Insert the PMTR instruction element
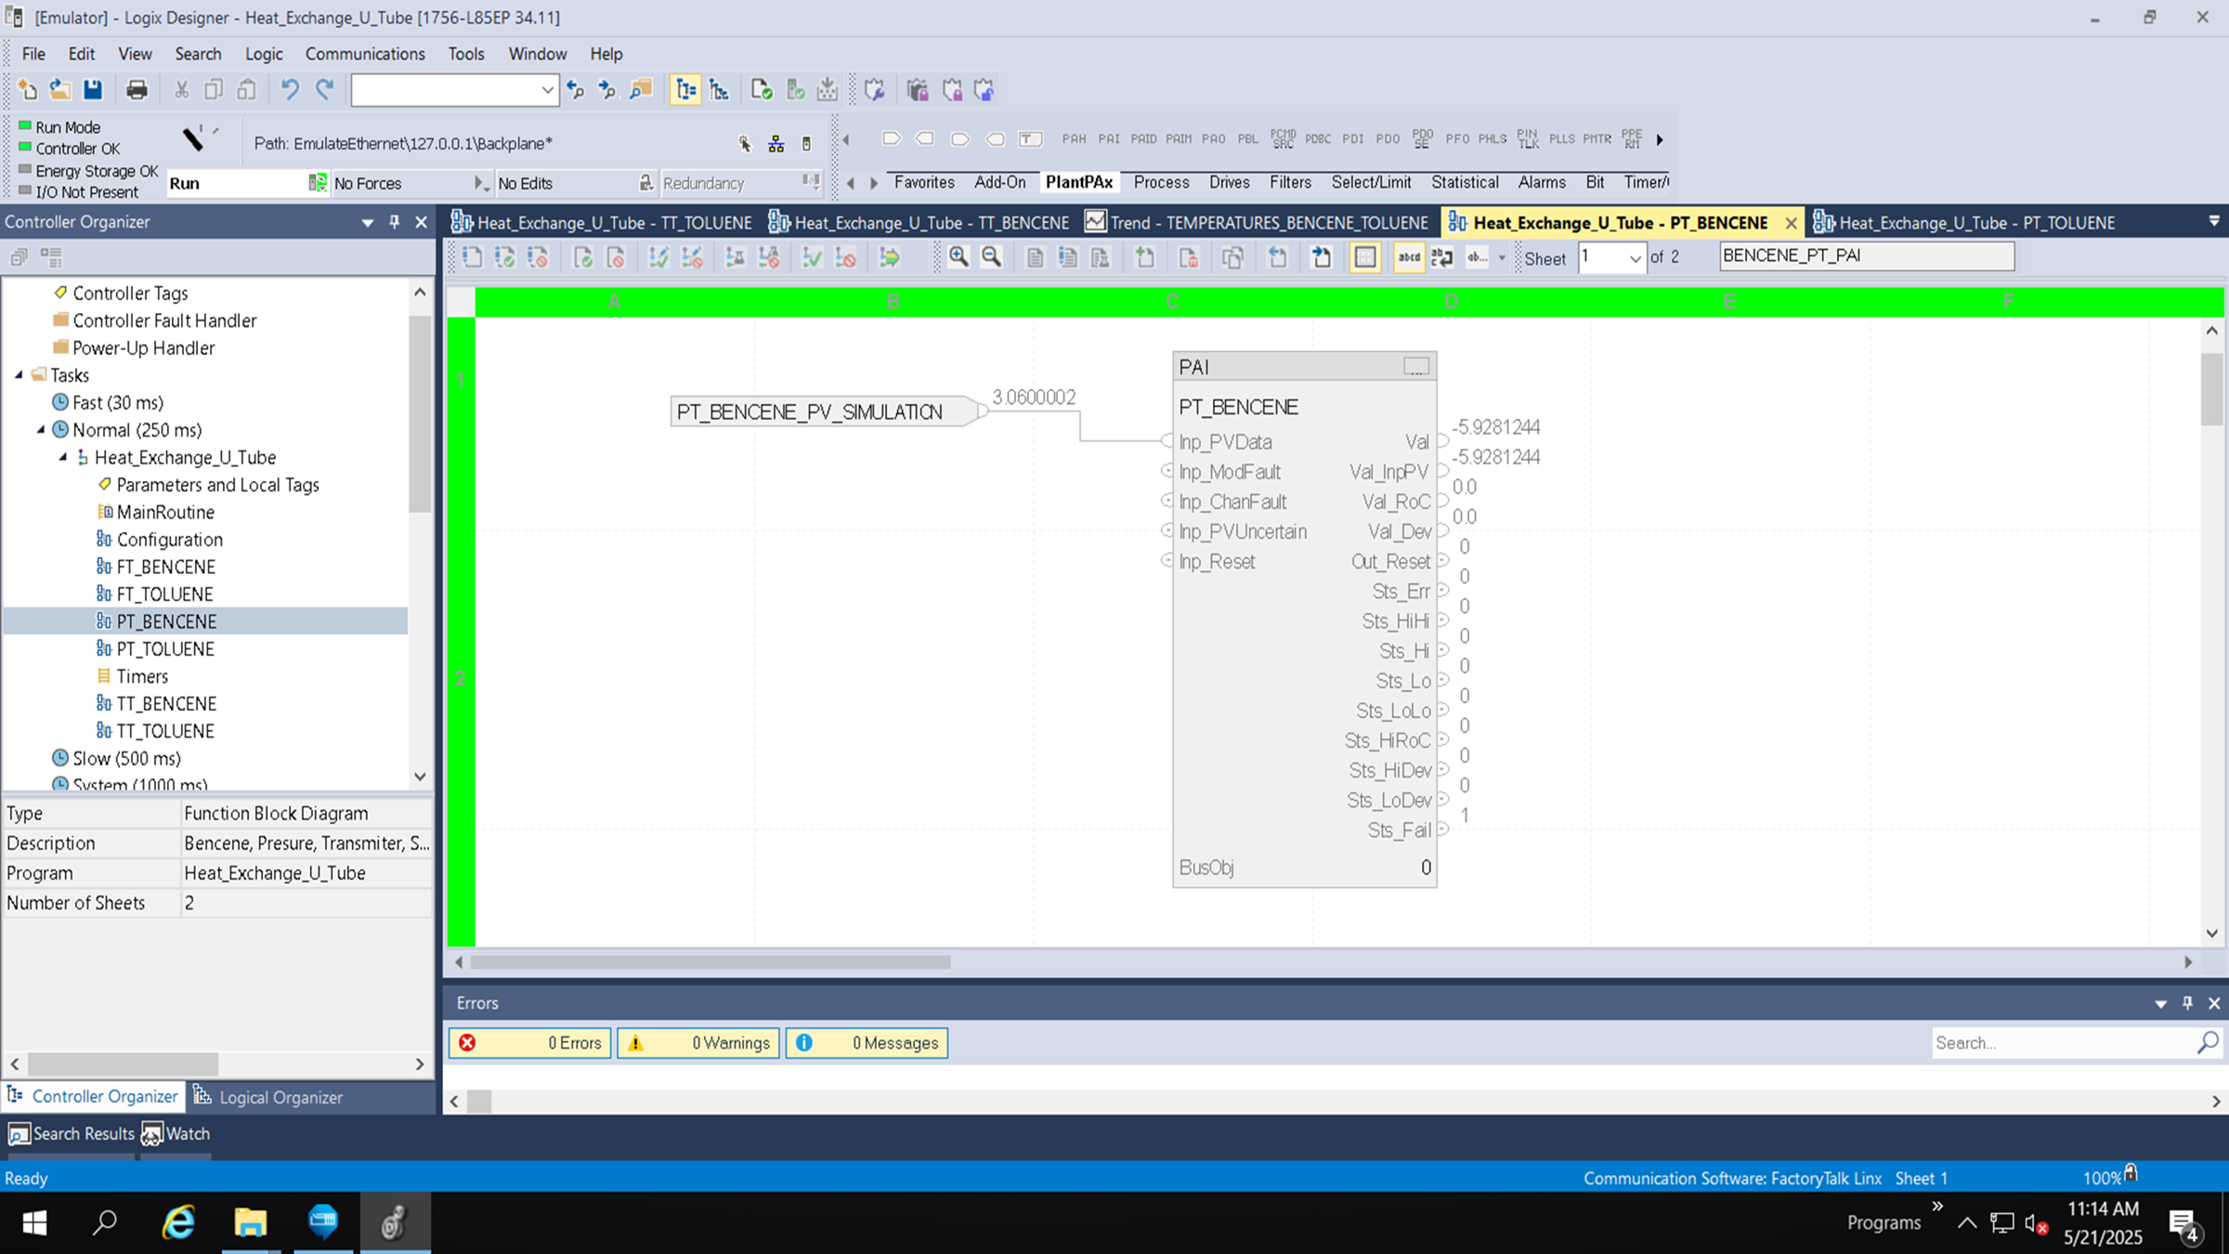This screenshot has height=1254, width=2229. [1597, 138]
